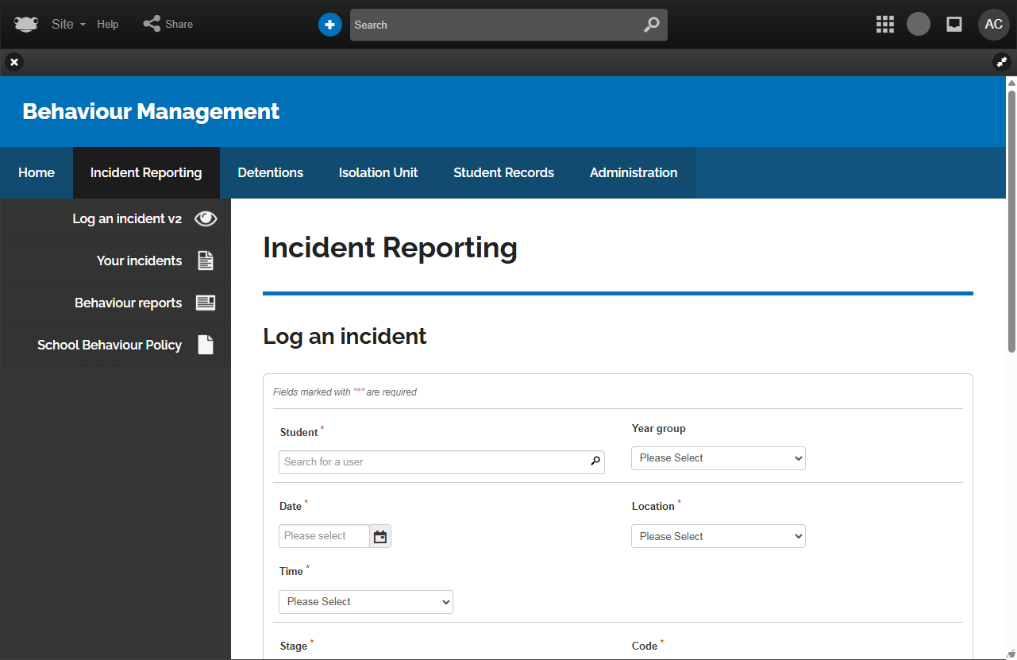Screen dimensions: 1017x660
Task: Click the Share button
Action: [x=168, y=25]
